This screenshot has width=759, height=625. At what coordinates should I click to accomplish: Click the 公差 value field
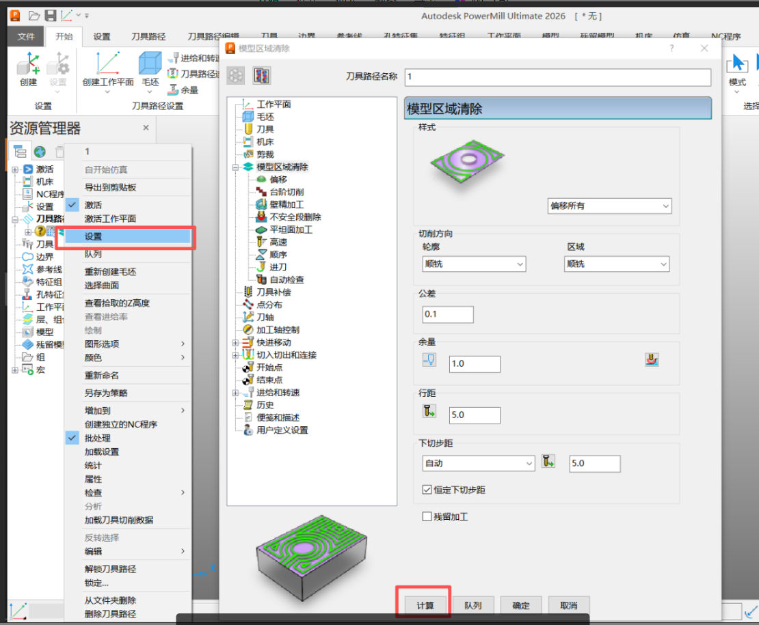448,314
